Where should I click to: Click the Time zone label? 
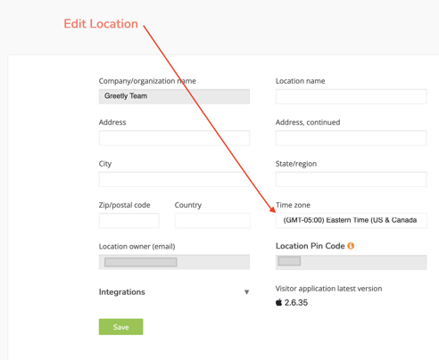tap(293, 205)
